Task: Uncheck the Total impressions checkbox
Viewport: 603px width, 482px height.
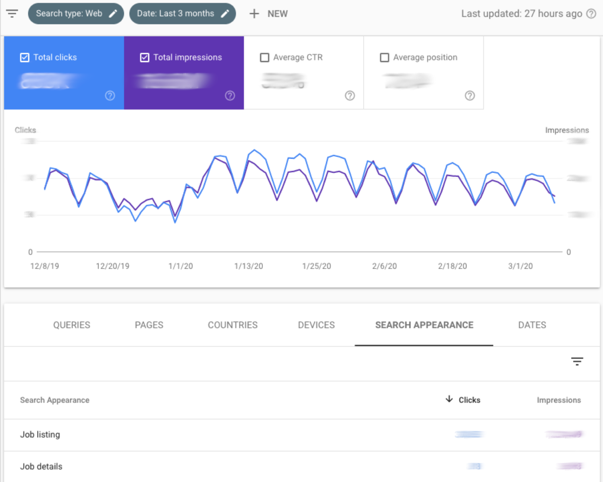Action: pyautogui.click(x=145, y=57)
